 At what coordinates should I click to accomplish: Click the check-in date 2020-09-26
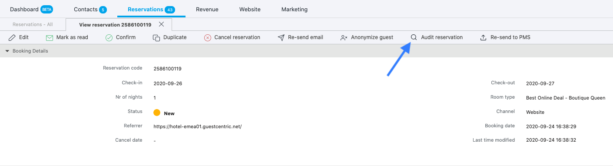tap(168, 83)
